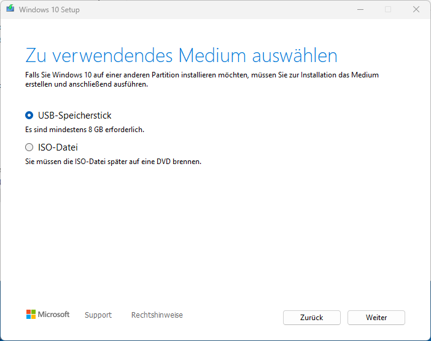The width and height of the screenshot is (431, 341).
Task: Click the Microsoft logo
Action: point(48,315)
